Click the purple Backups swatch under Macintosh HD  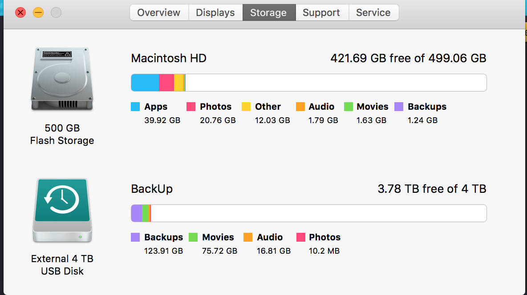pos(399,107)
